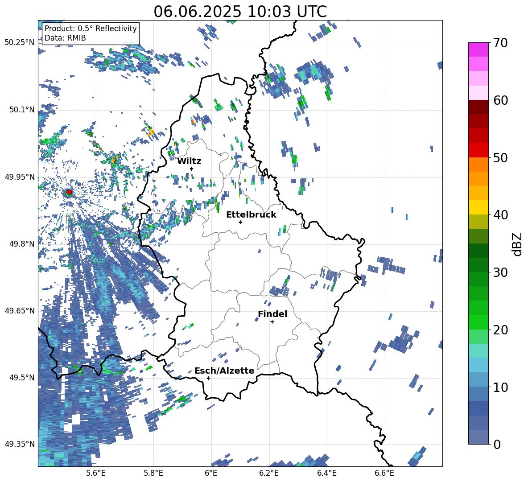Viewport: 528px width, 482px height.
Task: Click the slate blue swatch just above 0
Action: [x=478, y=437]
